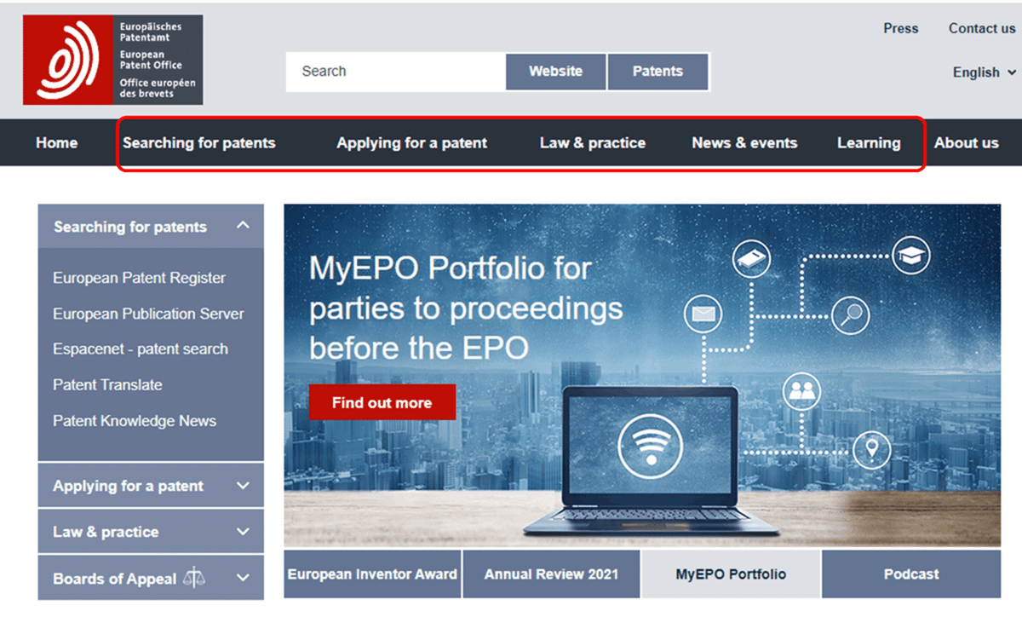1022x617 pixels.
Task: Expand the Boards of Appeal sidebar section
Action: (x=151, y=578)
